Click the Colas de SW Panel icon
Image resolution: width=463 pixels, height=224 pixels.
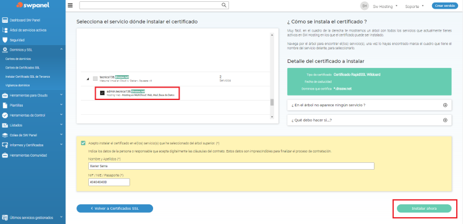click(4, 135)
